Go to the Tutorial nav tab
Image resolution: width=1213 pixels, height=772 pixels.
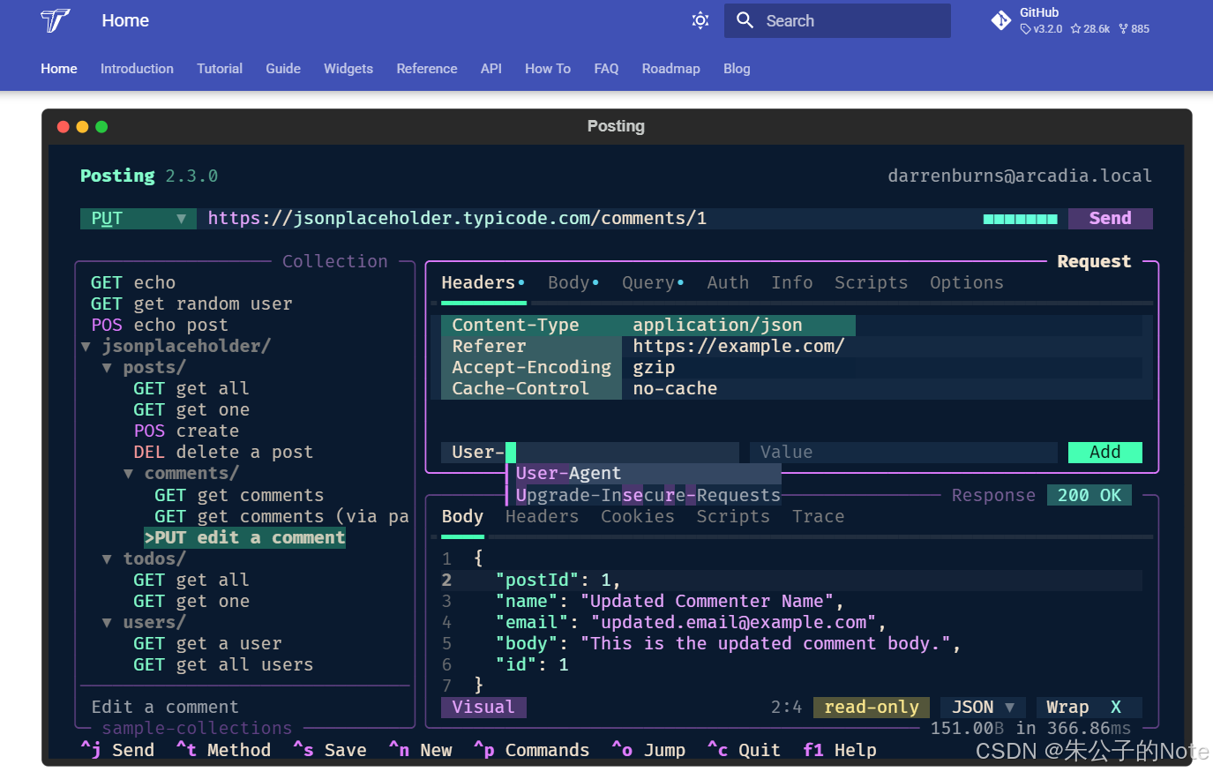220,69
